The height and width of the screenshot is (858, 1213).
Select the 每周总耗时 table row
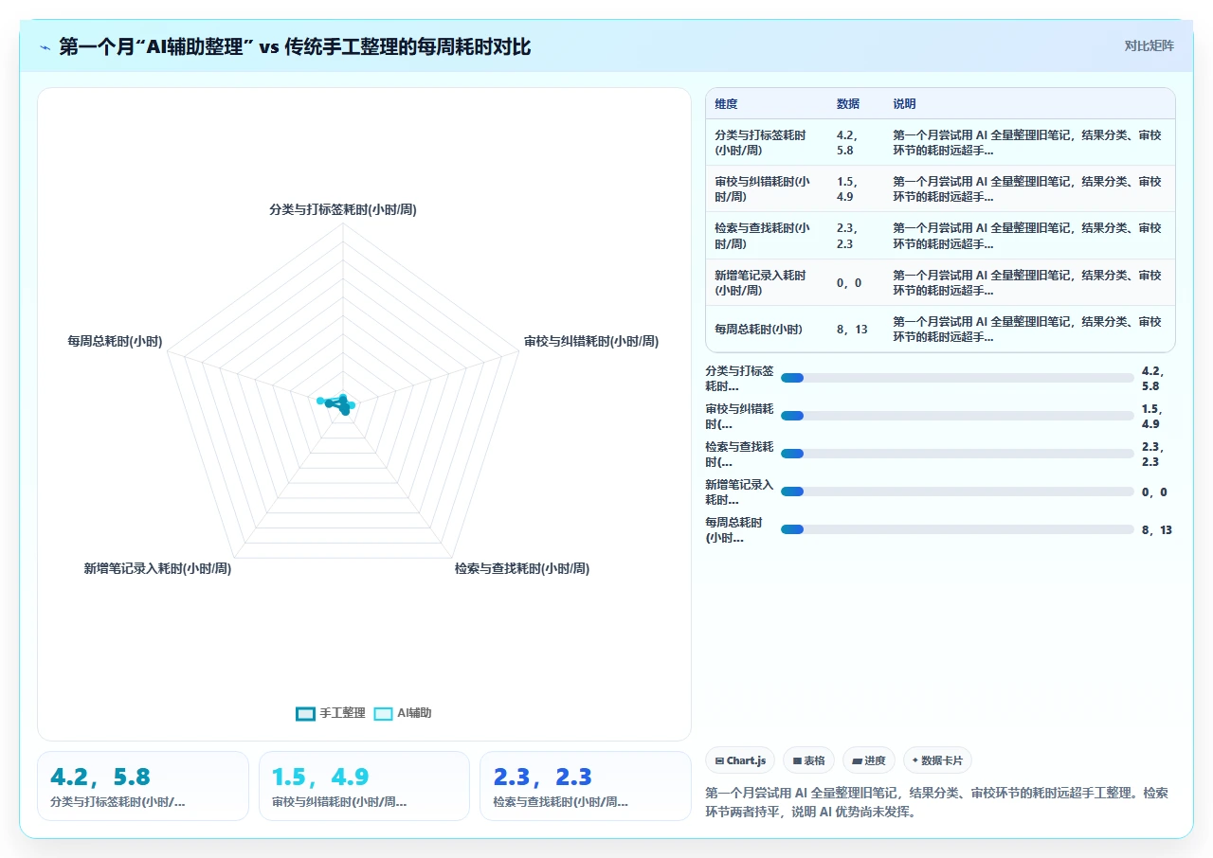(x=940, y=329)
